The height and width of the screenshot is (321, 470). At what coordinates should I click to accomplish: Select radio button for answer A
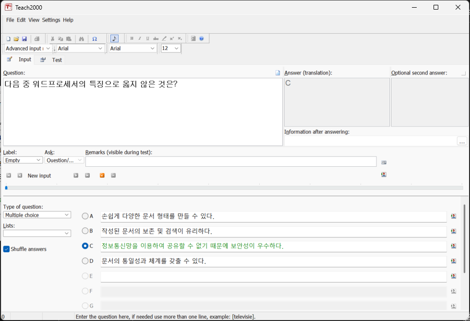coord(85,216)
